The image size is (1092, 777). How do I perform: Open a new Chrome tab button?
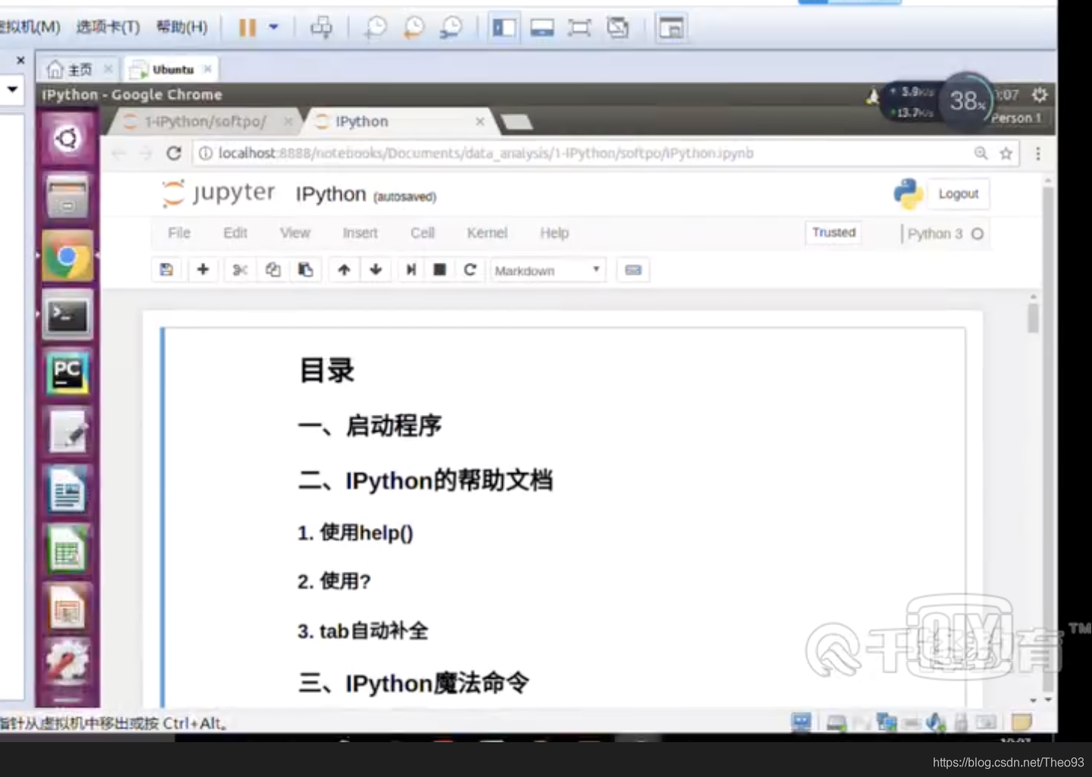click(x=517, y=121)
